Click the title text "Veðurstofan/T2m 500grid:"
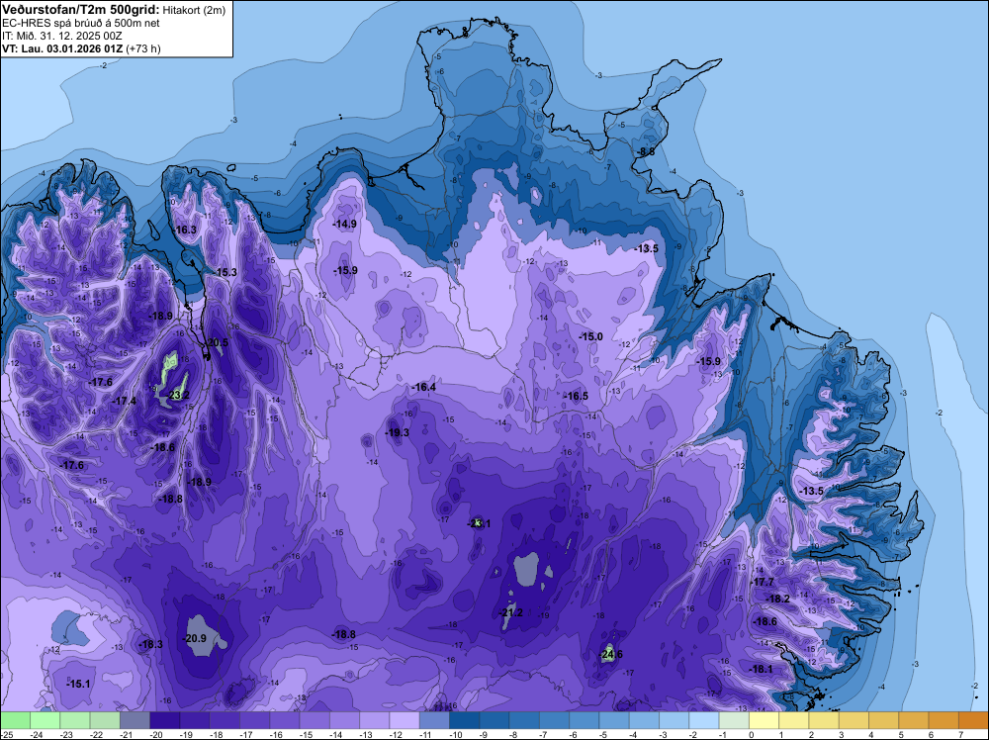 tap(81, 10)
